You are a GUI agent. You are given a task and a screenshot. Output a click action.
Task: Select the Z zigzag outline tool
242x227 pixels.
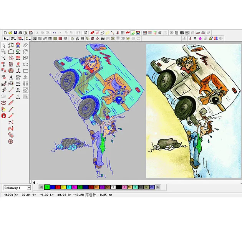coord(11,122)
